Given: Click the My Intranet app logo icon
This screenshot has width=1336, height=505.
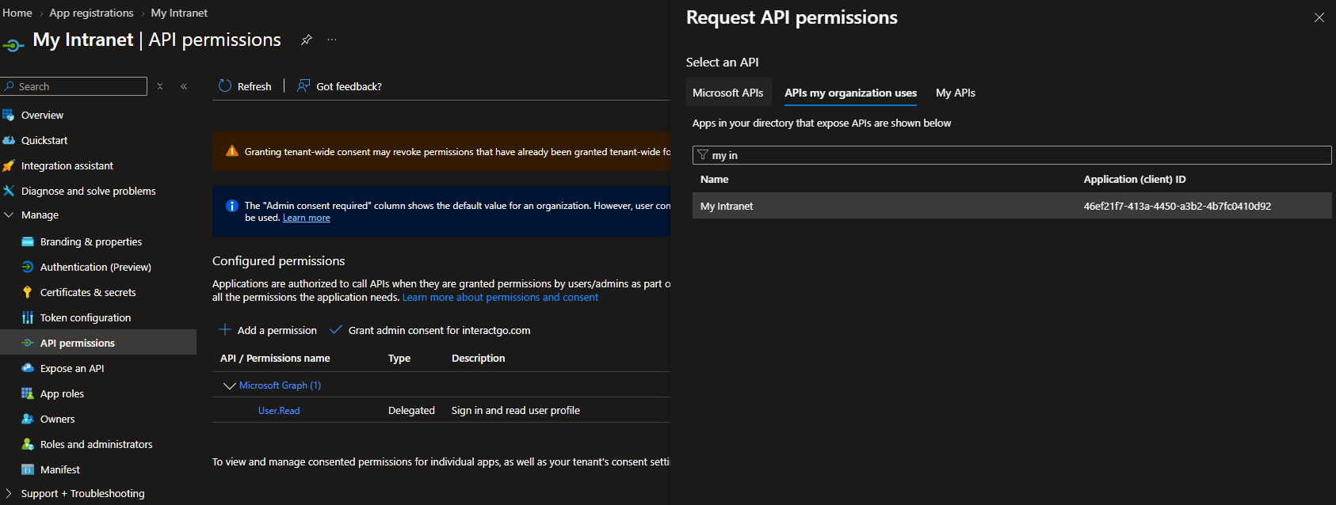Looking at the screenshot, I should [13, 45].
